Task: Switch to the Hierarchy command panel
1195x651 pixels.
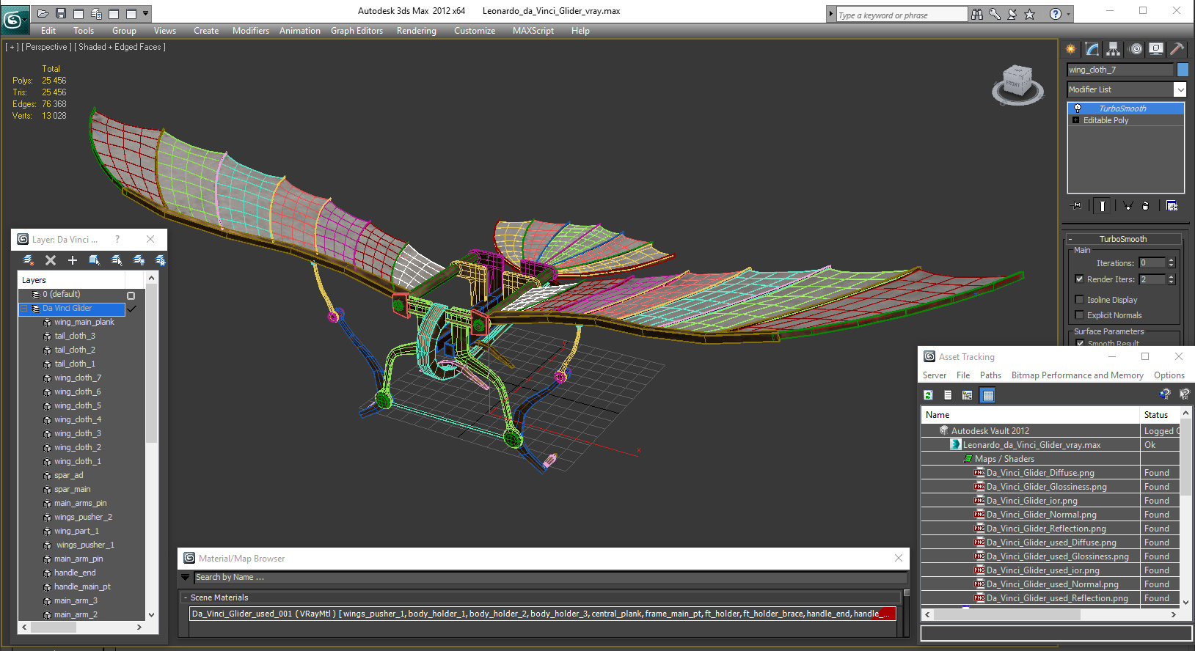Action: (x=1114, y=49)
